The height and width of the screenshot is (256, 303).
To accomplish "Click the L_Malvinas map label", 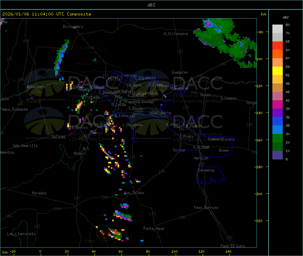I will click(x=133, y=125).
